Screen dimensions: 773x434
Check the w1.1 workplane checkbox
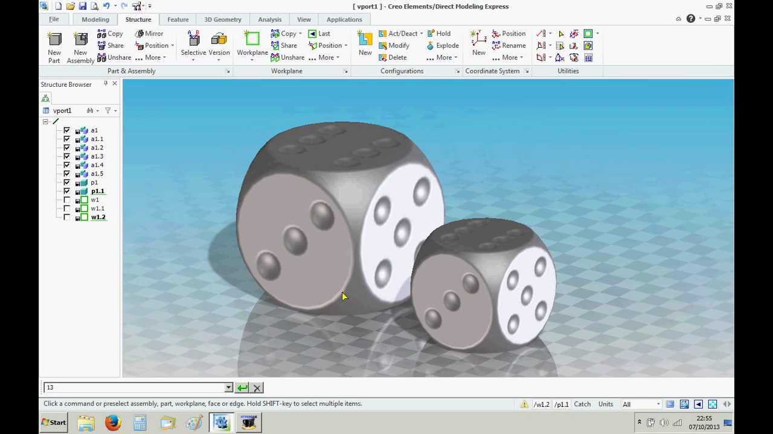point(66,209)
